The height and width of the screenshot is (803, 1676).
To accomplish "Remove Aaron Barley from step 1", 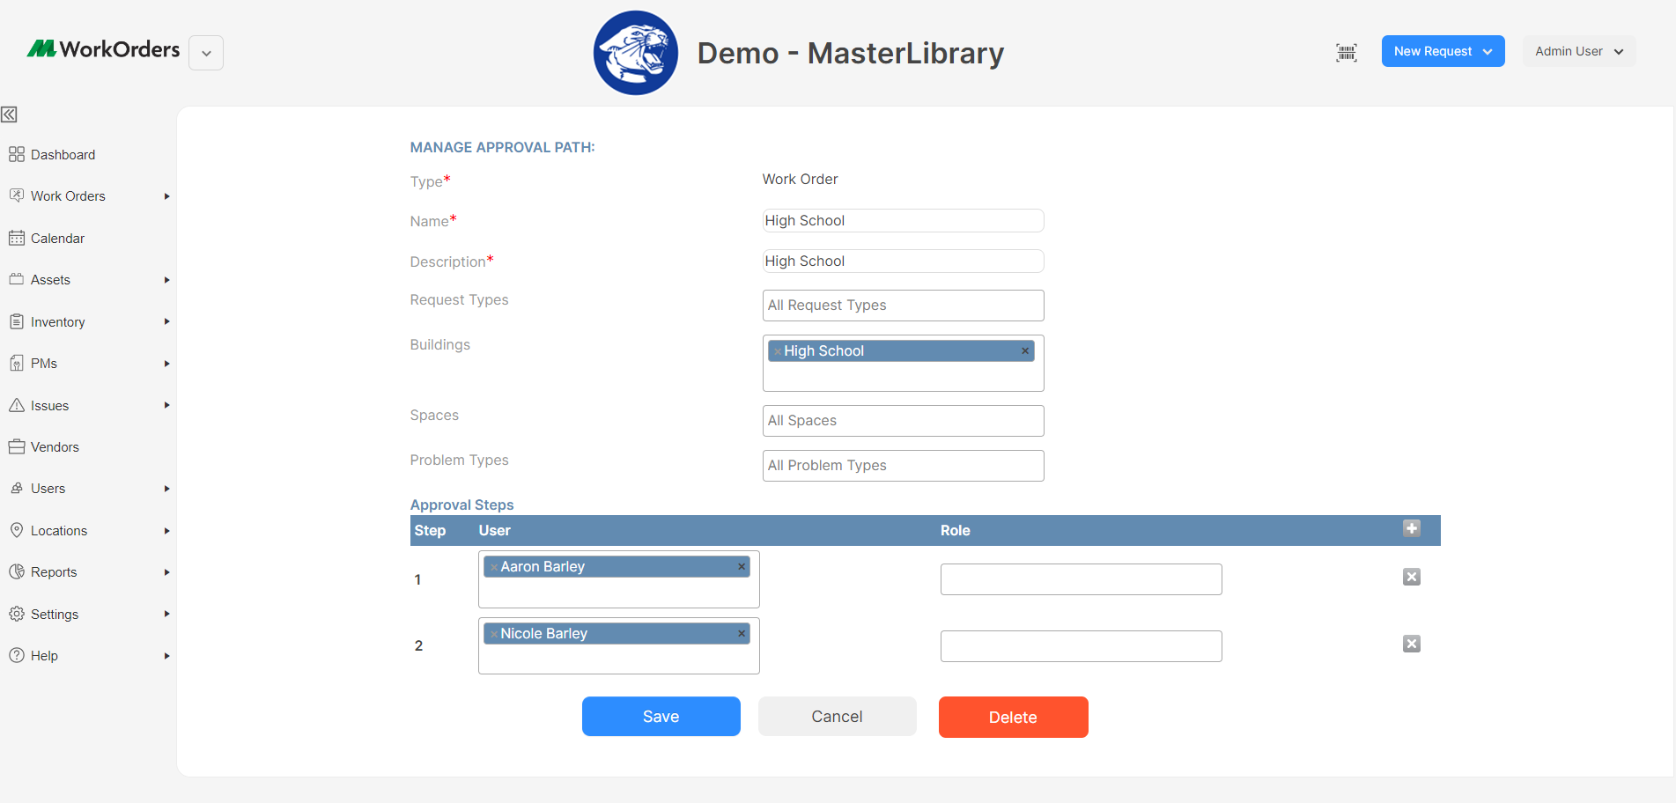I will click(741, 566).
